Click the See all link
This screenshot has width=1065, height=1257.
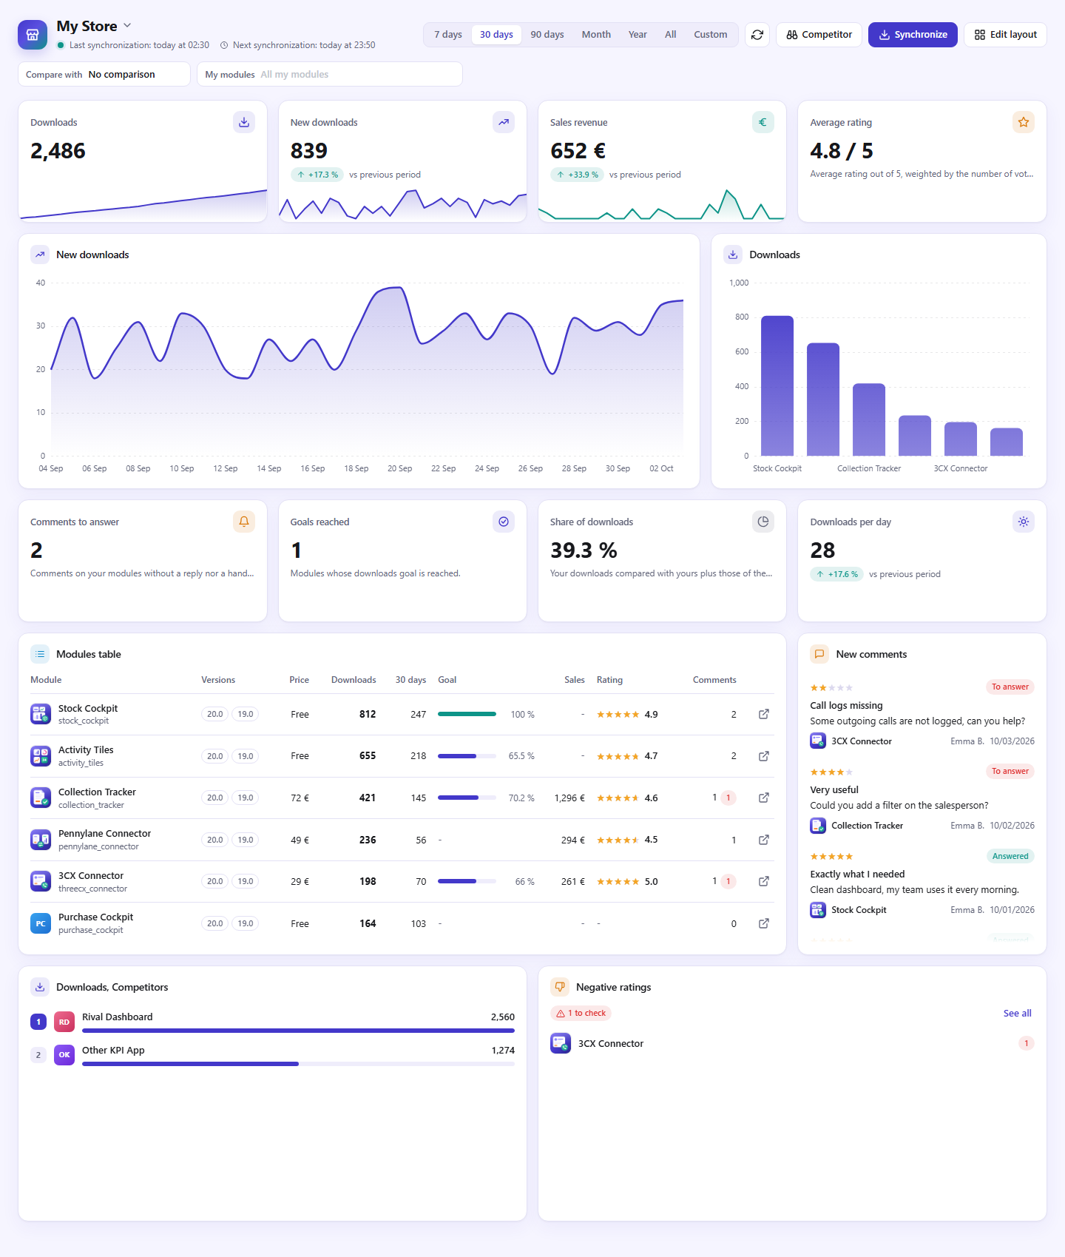click(x=1017, y=1013)
